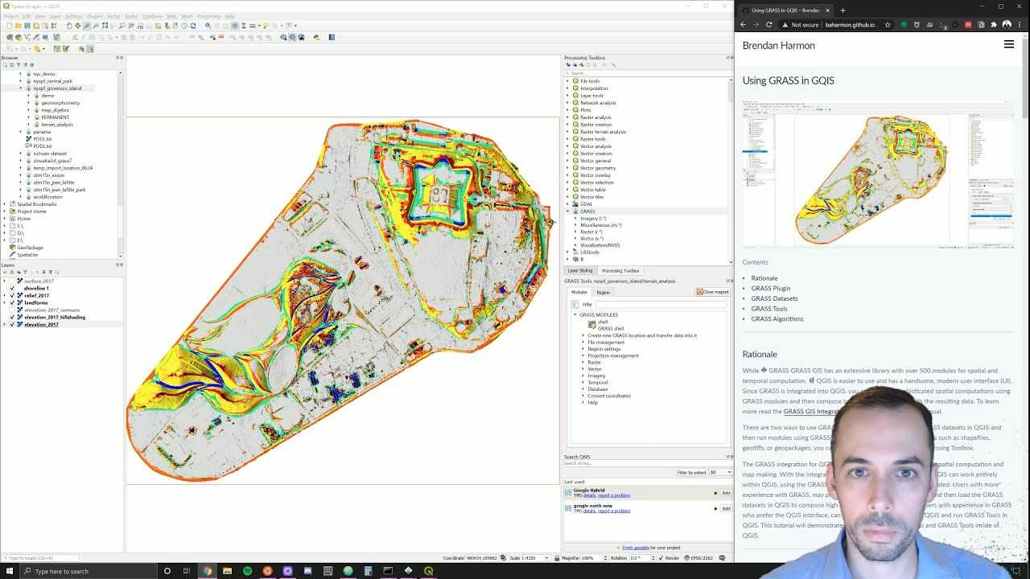Click the EPSG:2263 CRS button
Image resolution: width=1030 pixels, height=579 pixels.
pyautogui.click(x=698, y=558)
